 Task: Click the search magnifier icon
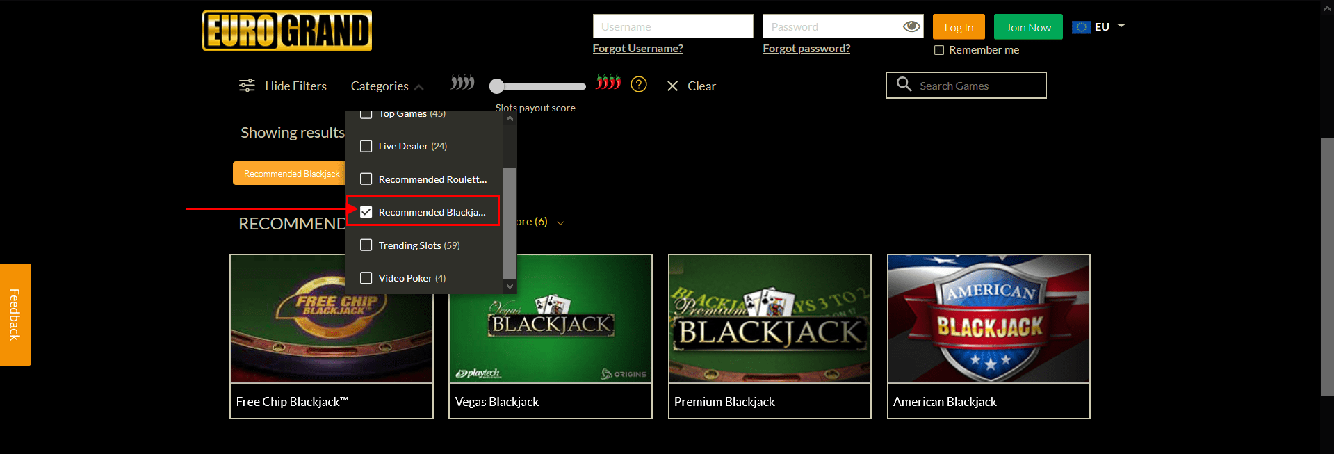(904, 84)
